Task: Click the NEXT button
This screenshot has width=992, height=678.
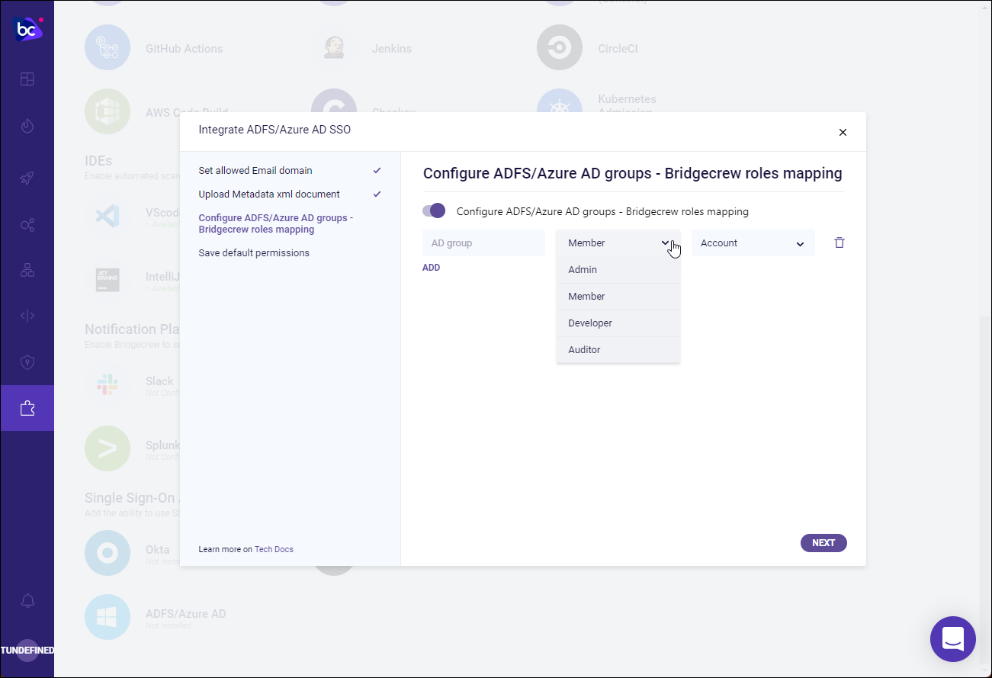Action: pos(823,543)
